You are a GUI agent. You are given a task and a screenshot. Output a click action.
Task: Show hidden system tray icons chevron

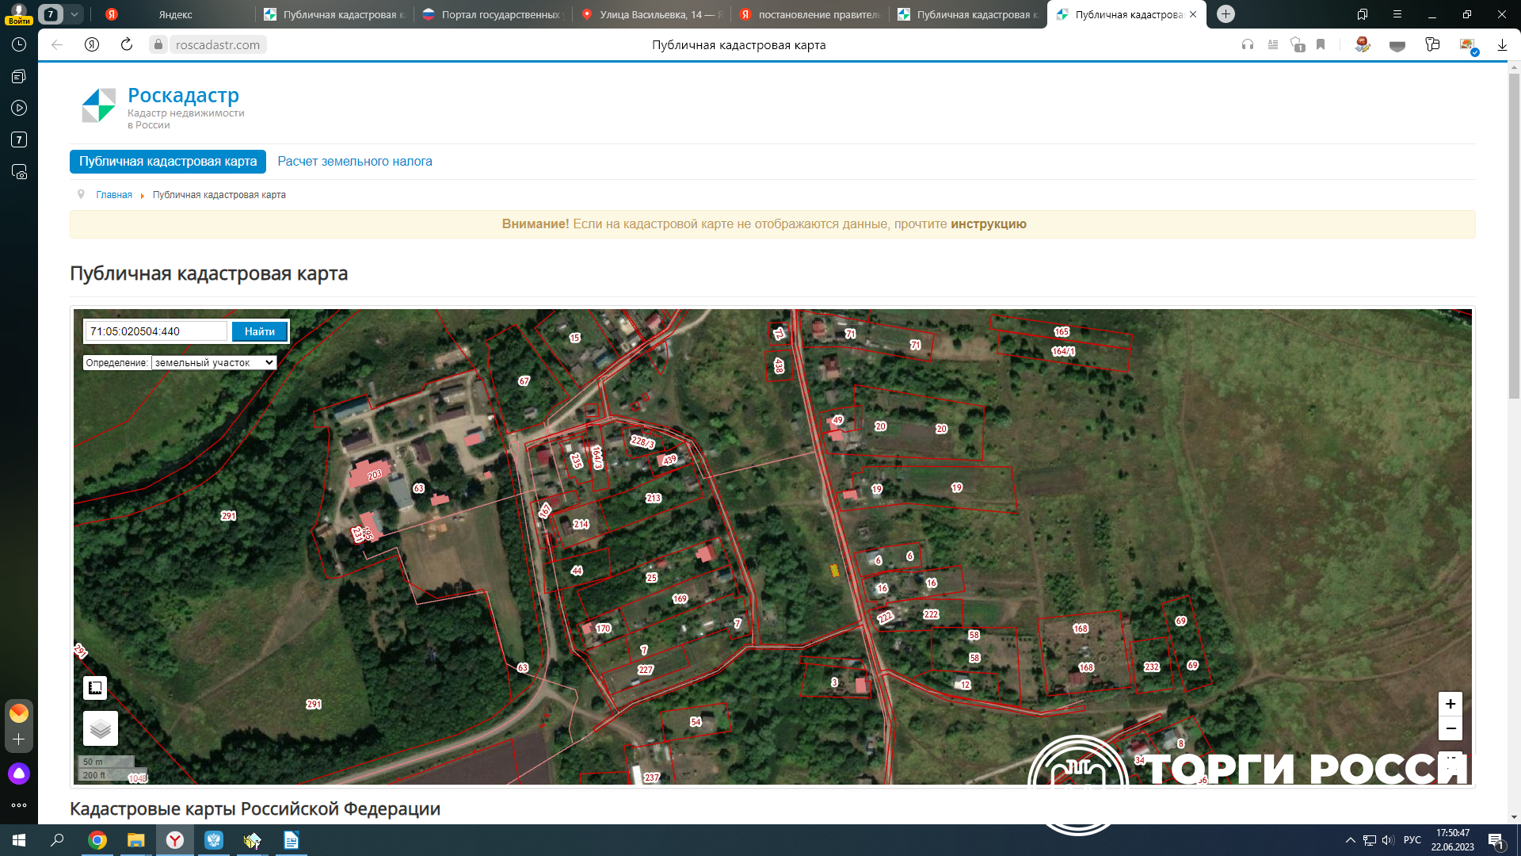(1350, 840)
